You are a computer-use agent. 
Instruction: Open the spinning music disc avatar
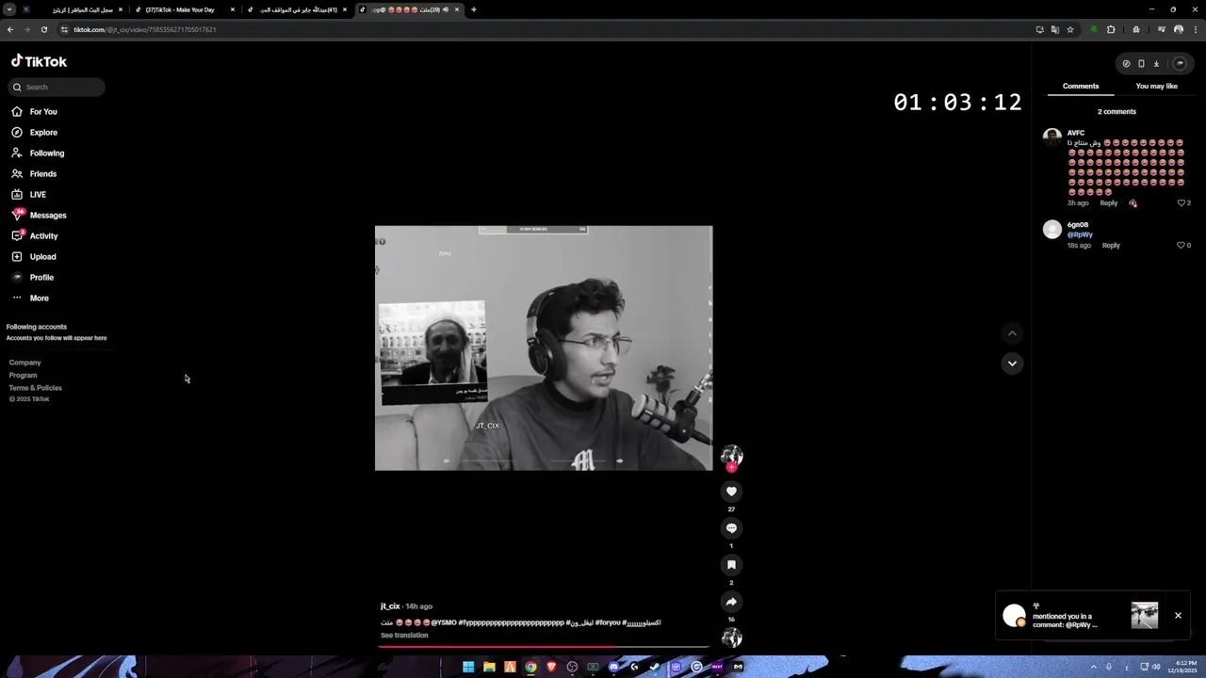(731, 638)
